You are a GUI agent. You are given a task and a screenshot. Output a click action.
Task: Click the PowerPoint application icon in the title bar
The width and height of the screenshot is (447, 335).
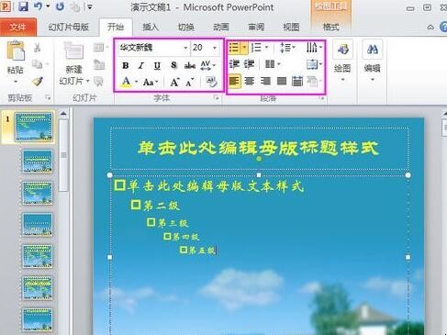(x=6, y=6)
